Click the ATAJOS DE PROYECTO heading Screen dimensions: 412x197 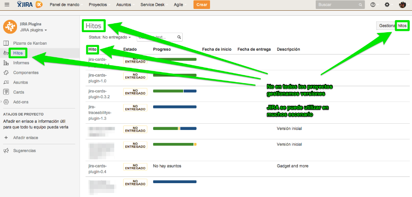23,114
